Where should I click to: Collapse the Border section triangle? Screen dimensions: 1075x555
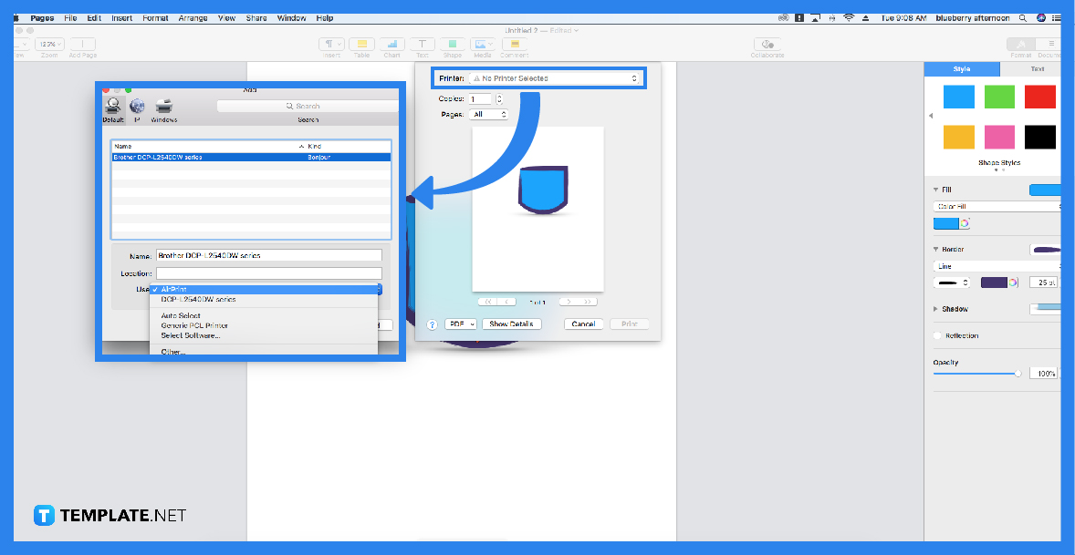click(x=935, y=250)
